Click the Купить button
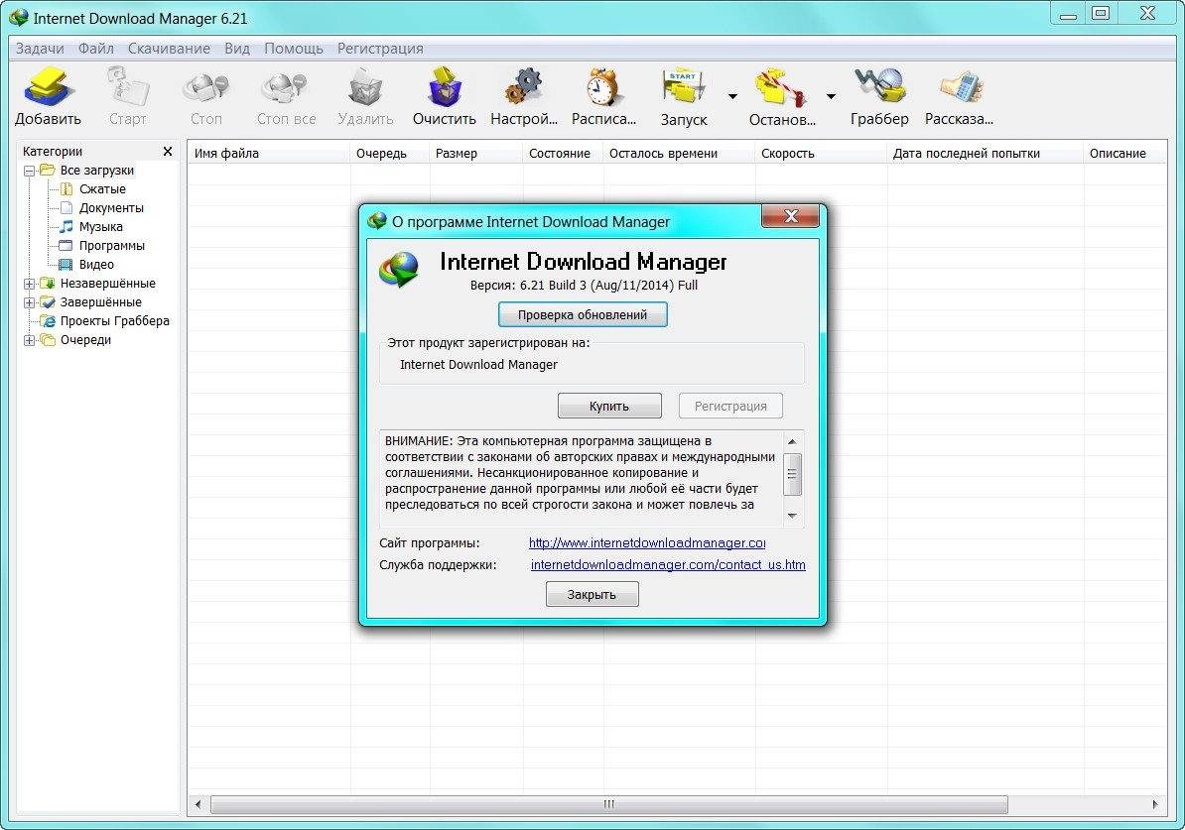This screenshot has height=830, width=1185. tap(609, 406)
